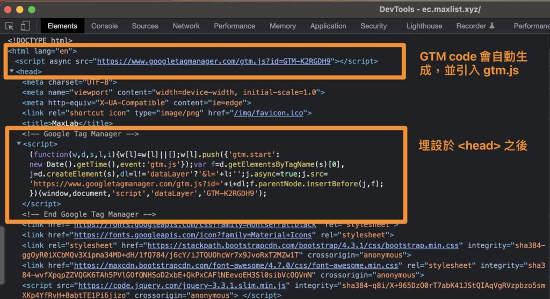Go to the Security tab

click(374, 26)
